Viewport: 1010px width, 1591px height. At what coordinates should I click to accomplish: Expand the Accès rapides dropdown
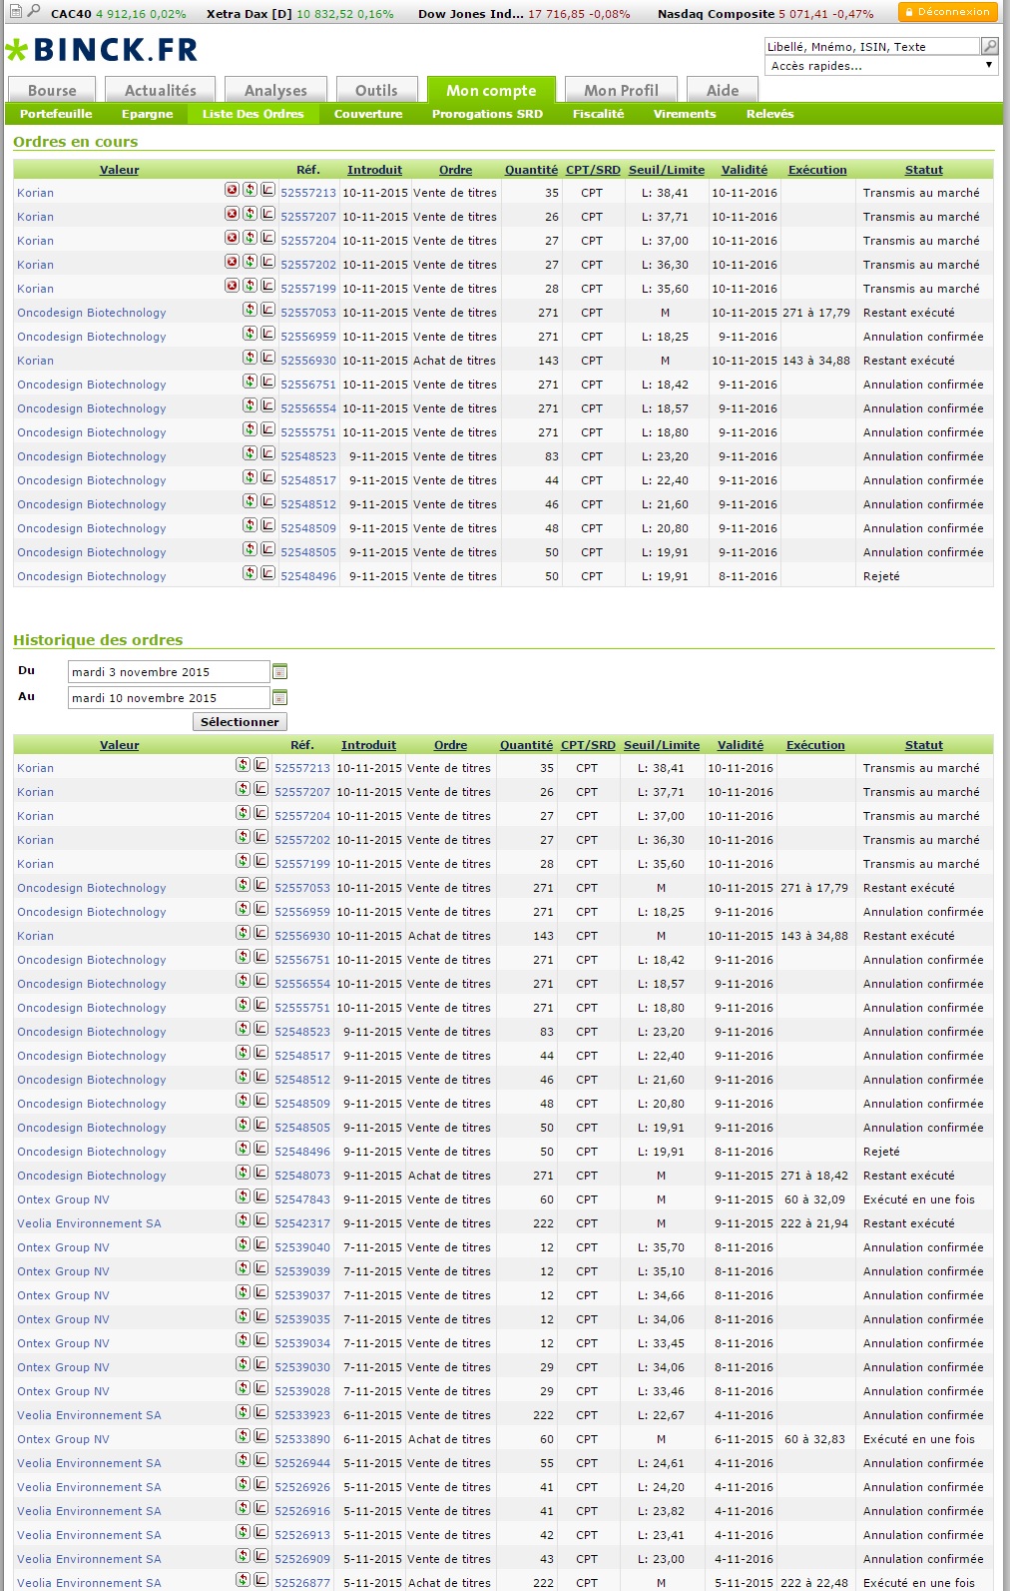[x=881, y=66]
